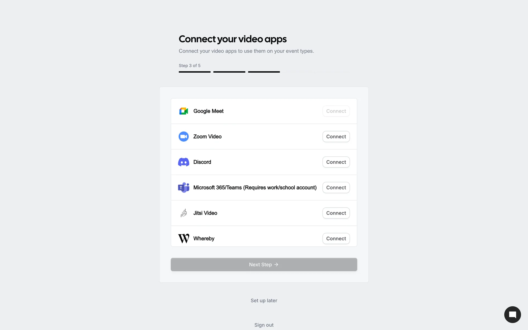Screen dimensions: 528x330
Task: Open the chat support bubble icon
Action: [512, 315]
